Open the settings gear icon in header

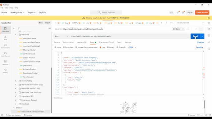point(183,12)
